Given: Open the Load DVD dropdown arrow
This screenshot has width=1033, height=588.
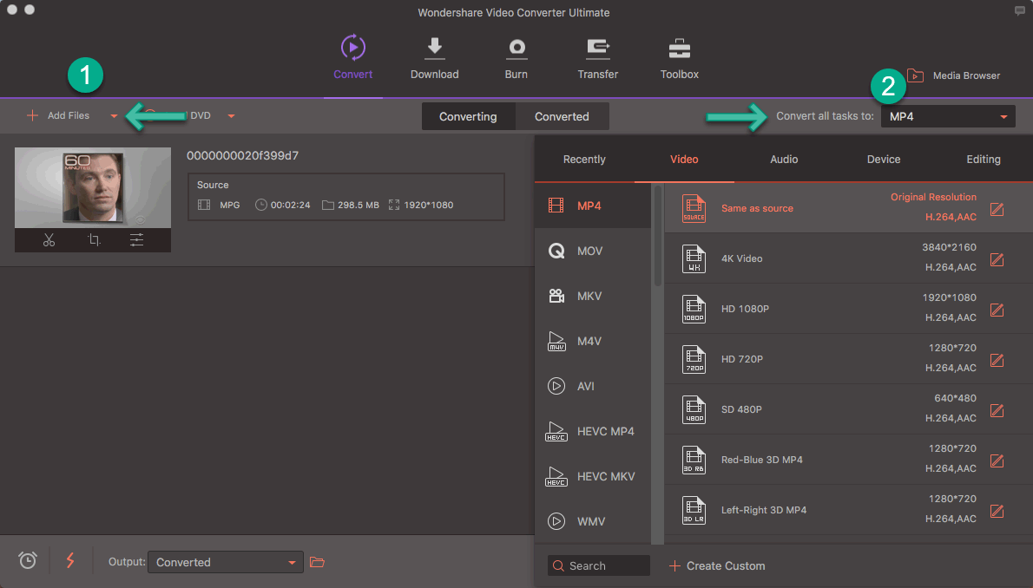Looking at the screenshot, I should 231,116.
